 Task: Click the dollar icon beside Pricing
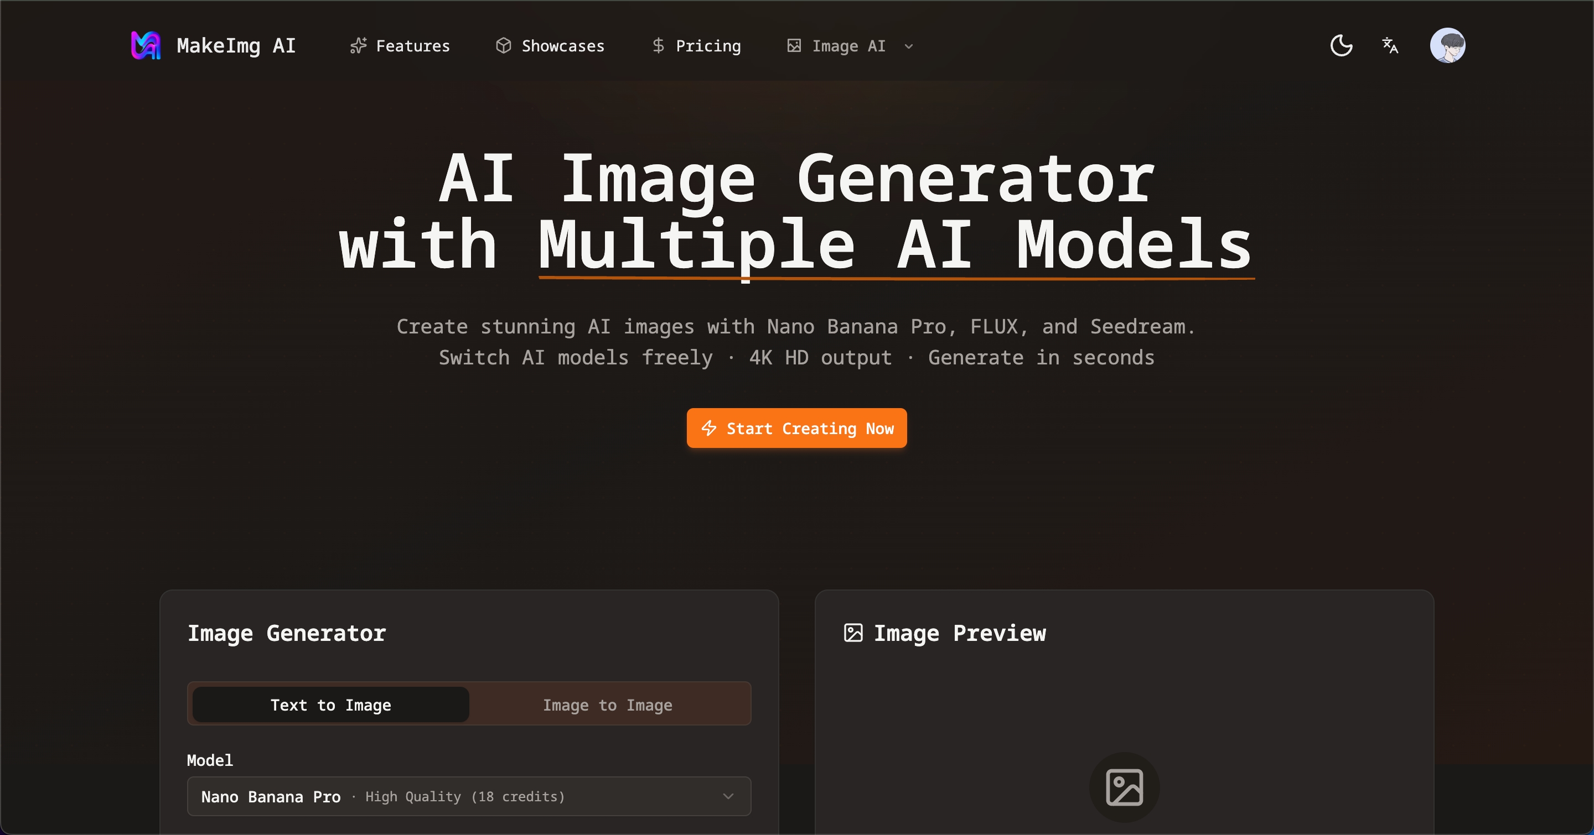[x=659, y=46]
